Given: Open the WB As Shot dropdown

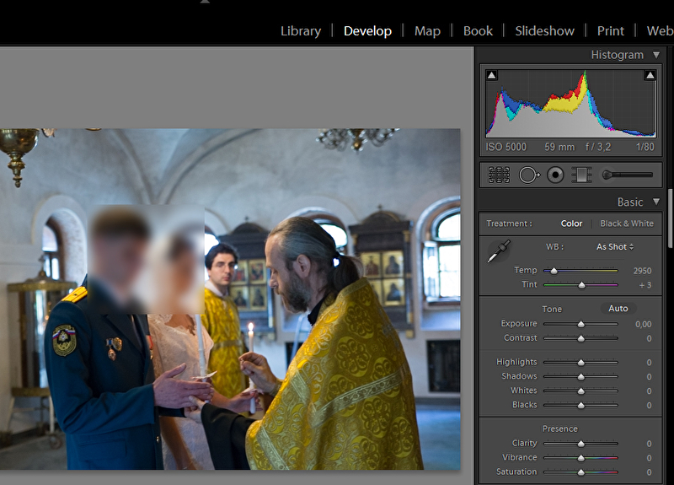Looking at the screenshot, I should pyautogui.click(x=615, y=246).
